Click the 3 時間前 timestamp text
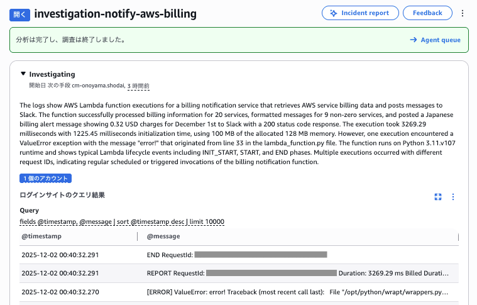The width and height of the screenshot is (477, 305). (138, 86)
